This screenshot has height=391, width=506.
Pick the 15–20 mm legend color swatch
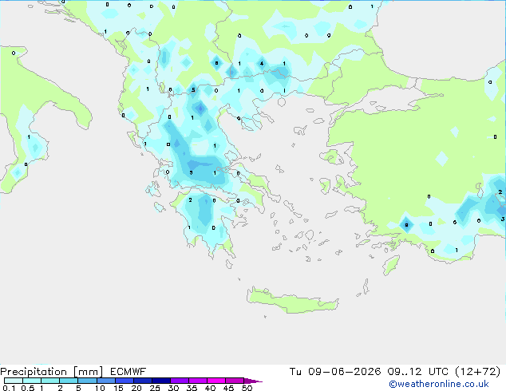pyautogui.click(x=124, y=381)
